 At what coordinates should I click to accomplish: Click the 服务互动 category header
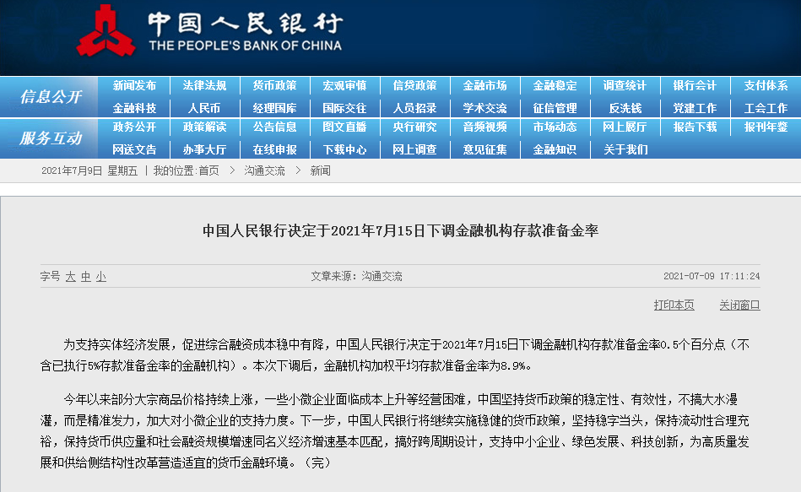(x=51, y=138)
